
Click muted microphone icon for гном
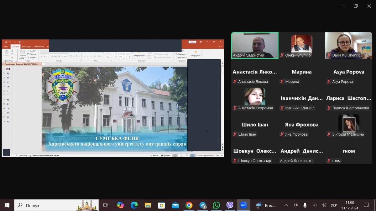click(329, 161)
